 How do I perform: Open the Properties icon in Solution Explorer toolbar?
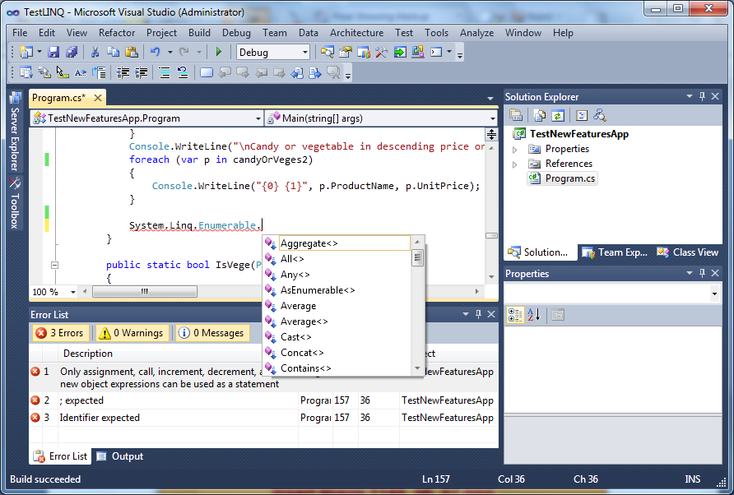pos(516,116)
